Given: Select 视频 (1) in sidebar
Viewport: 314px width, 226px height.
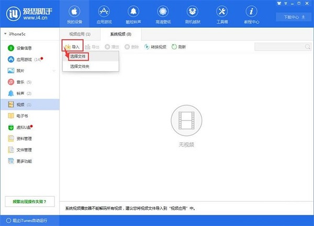Looking at the screenshot, I should click(x=30, y=105).
